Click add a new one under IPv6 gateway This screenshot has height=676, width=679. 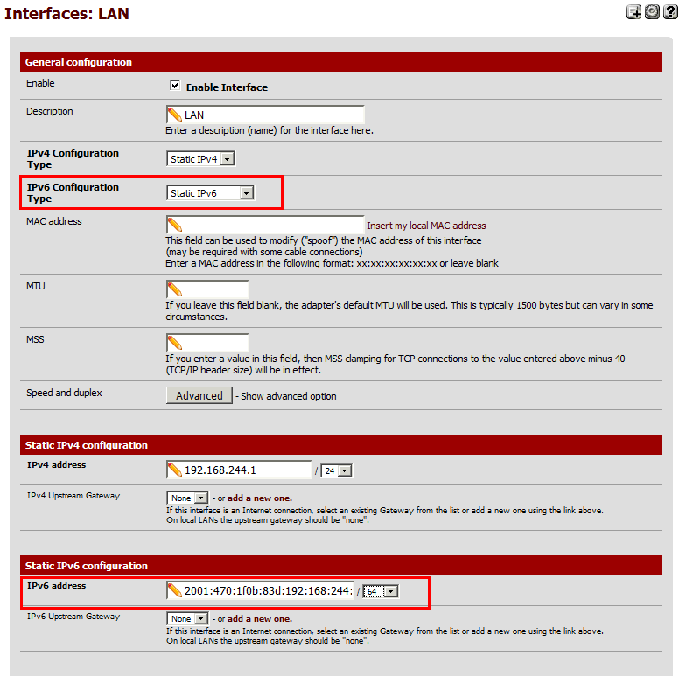(x=260, y=618)
